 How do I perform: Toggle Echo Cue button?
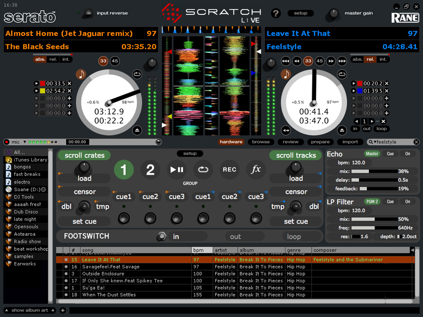click(x=390, y=154)
